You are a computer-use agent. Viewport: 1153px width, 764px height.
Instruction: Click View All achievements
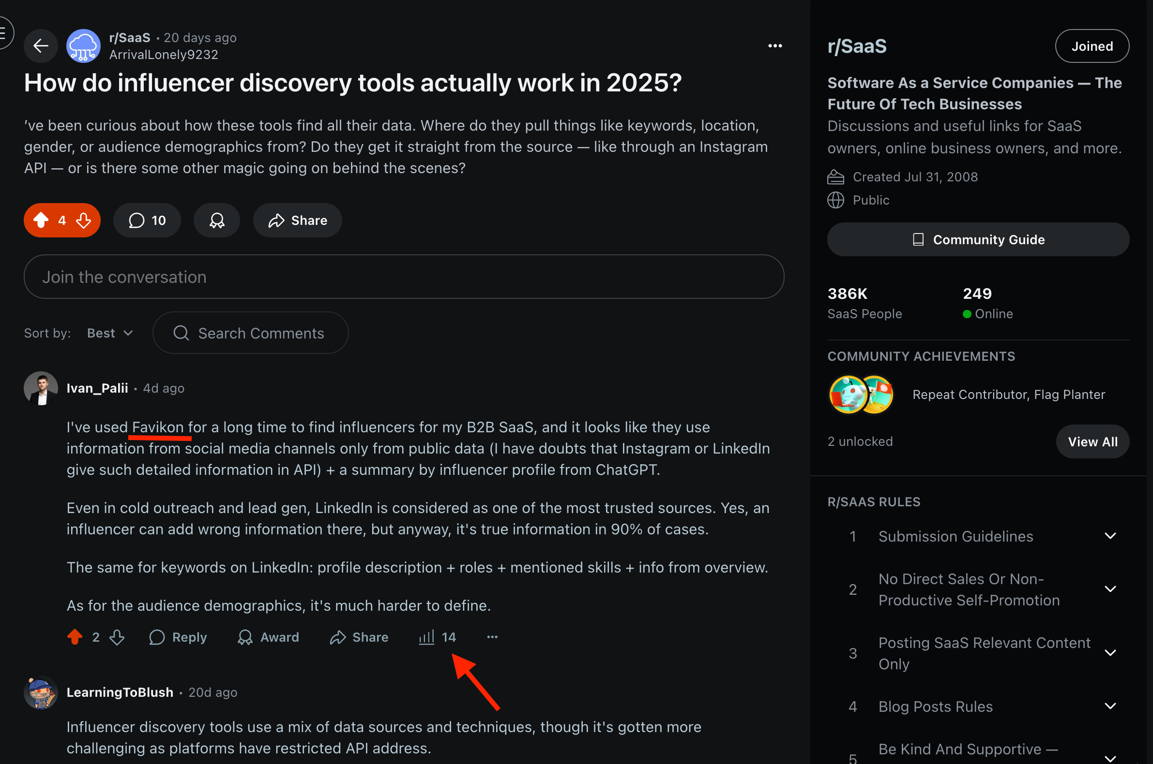click(x=1092, y=441)
